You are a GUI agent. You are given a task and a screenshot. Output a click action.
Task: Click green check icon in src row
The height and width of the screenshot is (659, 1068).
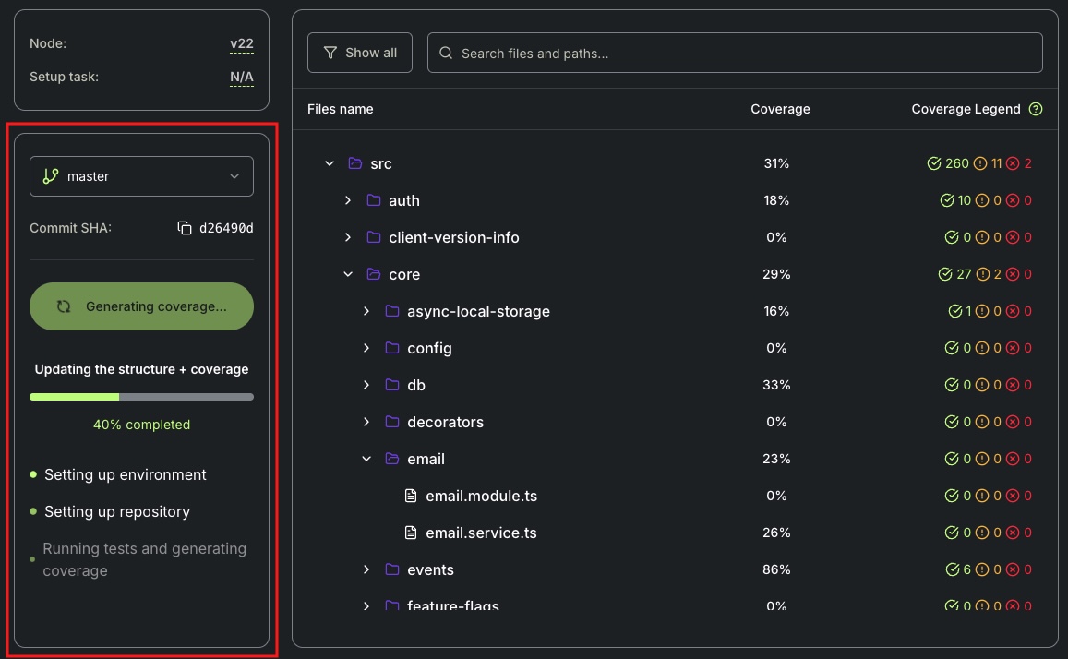pyautogui.click(x=934, y=163)
